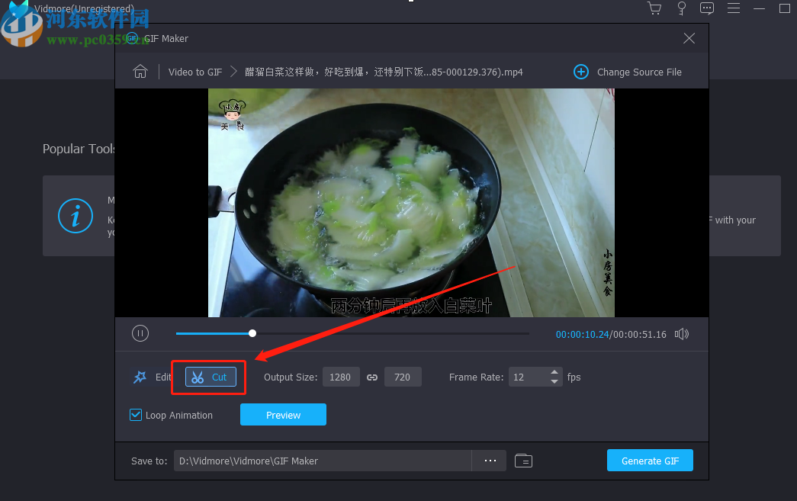Viewport: 797px width, 501px height.
Task: Click the Generate GIF button
Action: pyautogui.click(x=650, y=461)
